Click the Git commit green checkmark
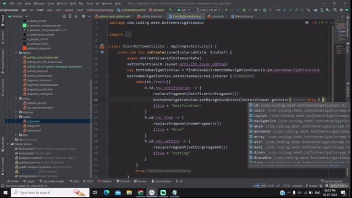Screen dimensions: 352x198 pyautogui.click(x=290, y=10)
